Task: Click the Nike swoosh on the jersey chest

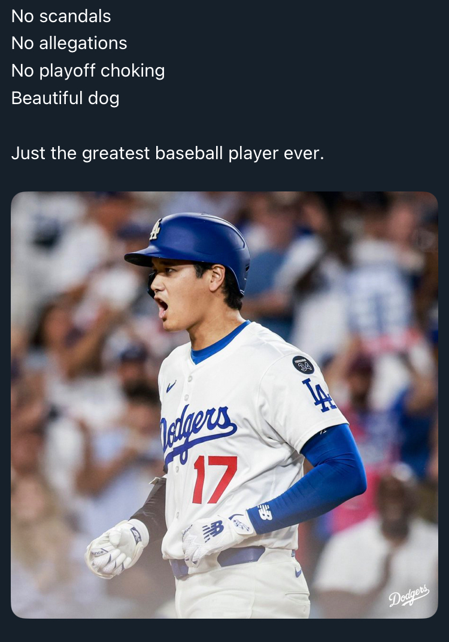Action: (x=171, y=387)
